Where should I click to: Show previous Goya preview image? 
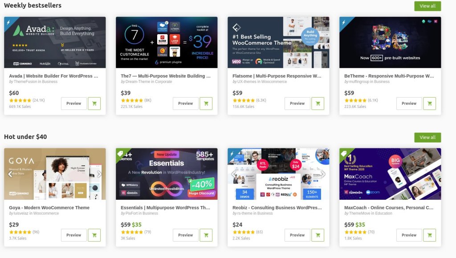pos(10,174)
